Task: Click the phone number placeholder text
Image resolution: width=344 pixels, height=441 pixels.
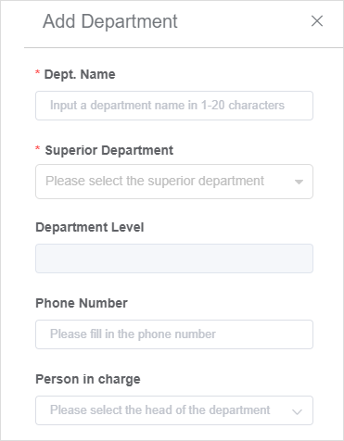Action: [x=133, y=334]
